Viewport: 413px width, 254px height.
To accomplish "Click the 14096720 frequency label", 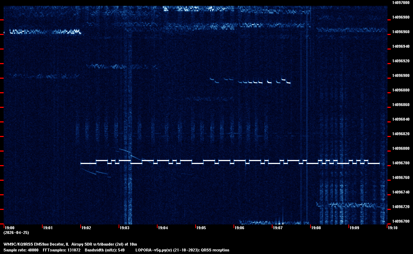I will pyautogui.click(x=401, y=207).
